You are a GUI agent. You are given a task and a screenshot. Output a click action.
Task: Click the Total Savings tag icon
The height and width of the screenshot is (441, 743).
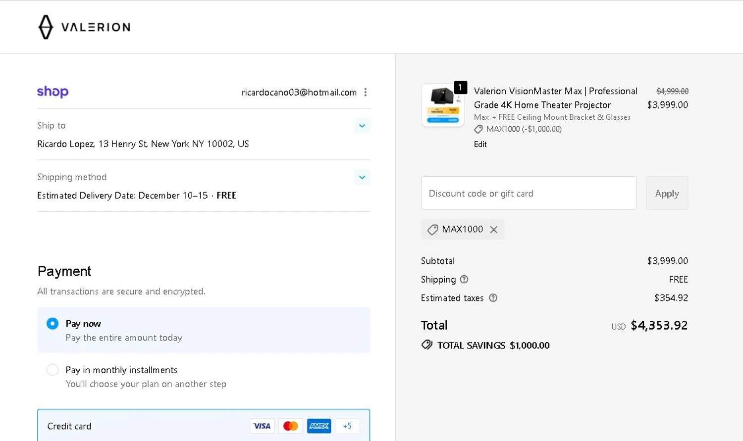click(426, 345)
